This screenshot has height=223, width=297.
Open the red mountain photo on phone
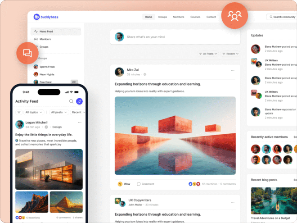(31, 202)
